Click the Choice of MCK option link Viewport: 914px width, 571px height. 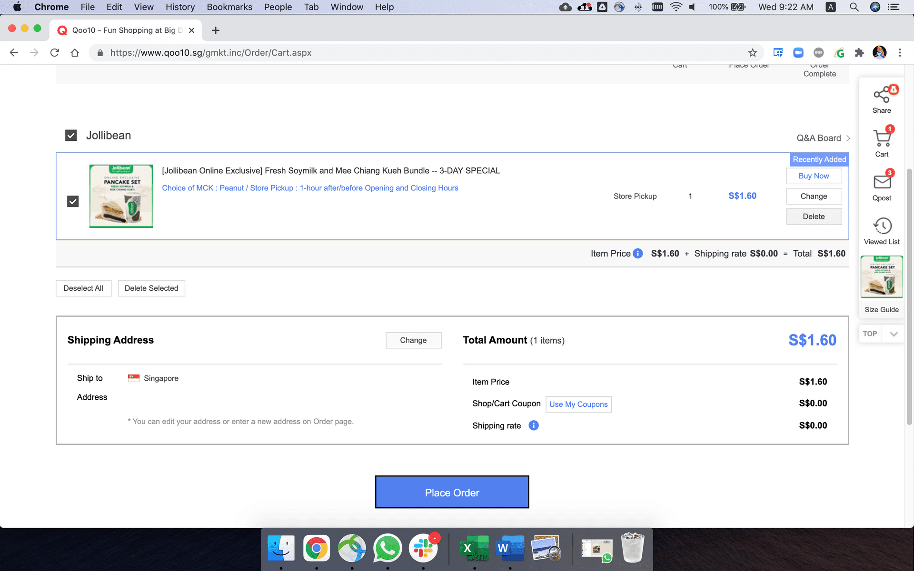[310, 188]
